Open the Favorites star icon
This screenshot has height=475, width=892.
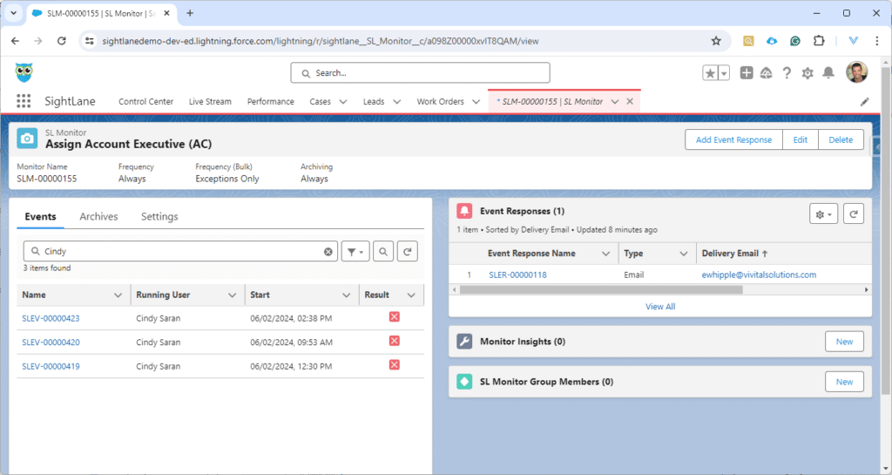coord(710,73)
